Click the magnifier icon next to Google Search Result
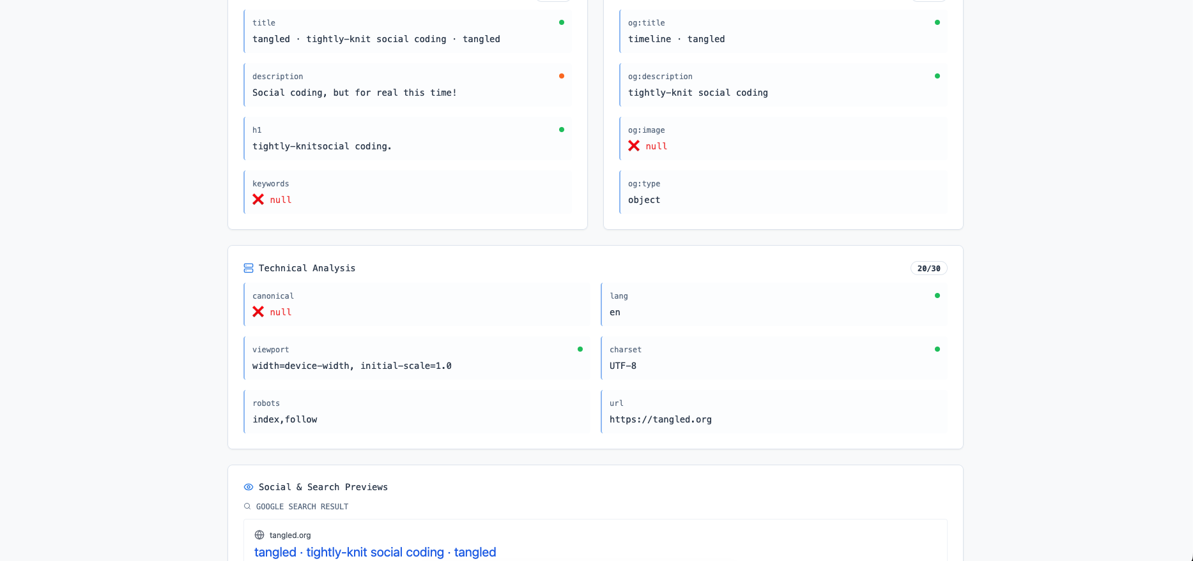This screenshot has width=1193, height=561. [247, 507]
